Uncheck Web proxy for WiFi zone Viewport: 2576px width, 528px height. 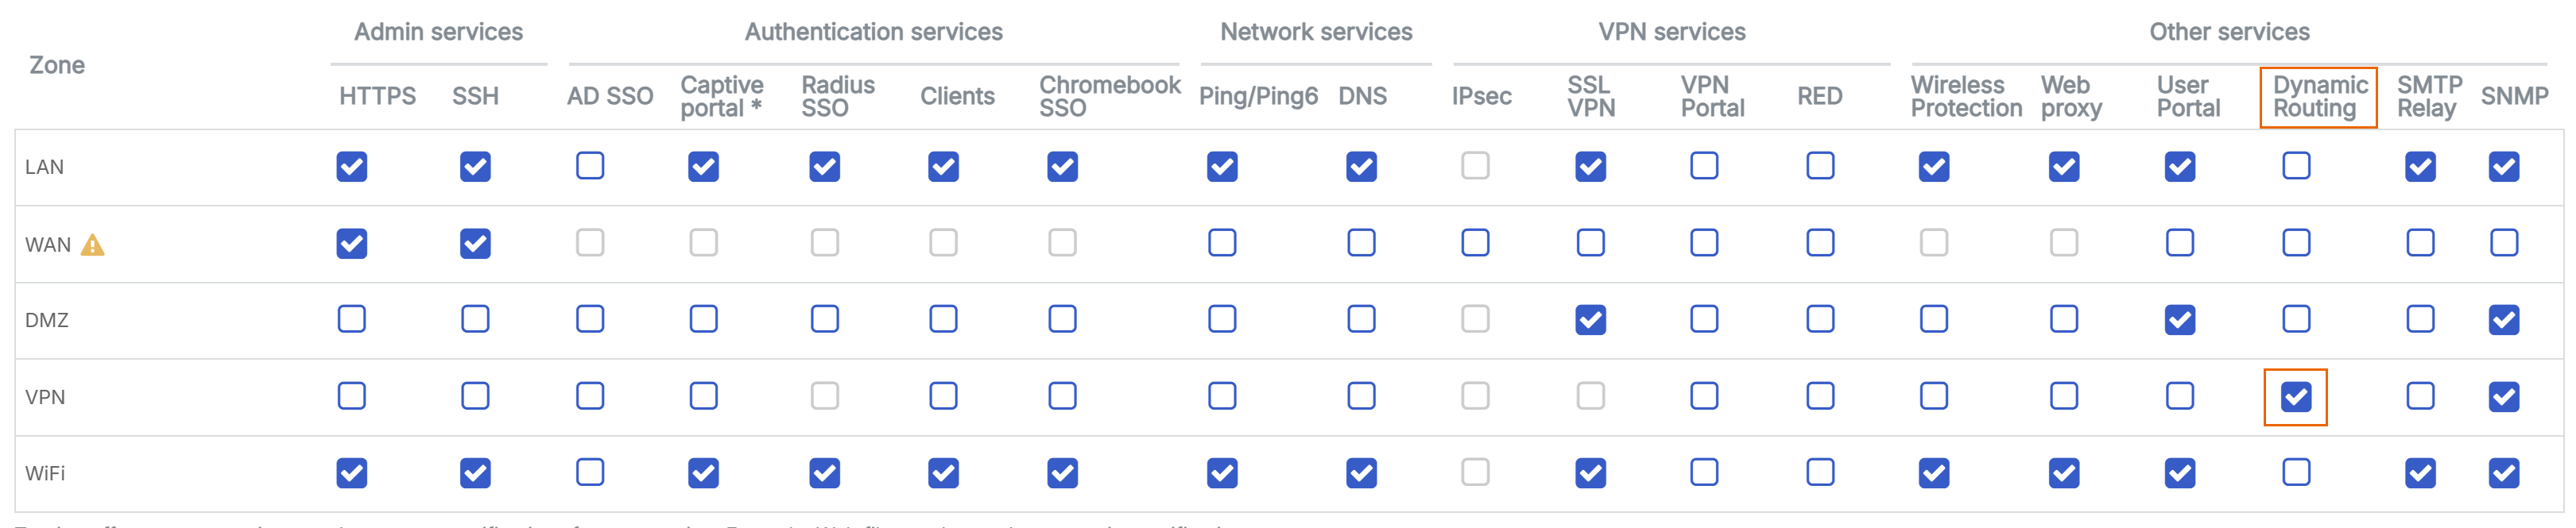[2064, 473]
